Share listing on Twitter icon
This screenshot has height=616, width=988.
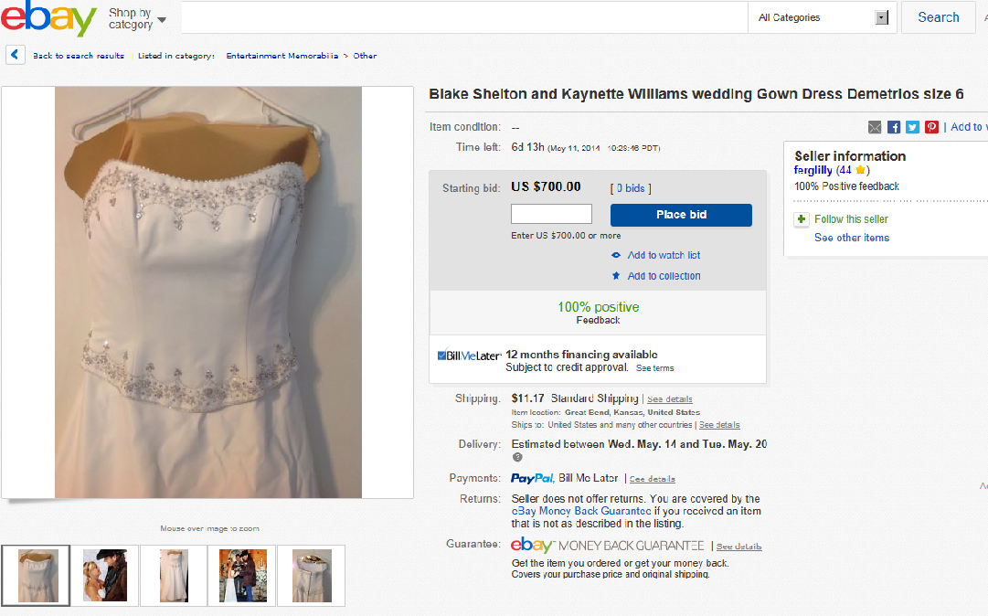tap(912, 127)
